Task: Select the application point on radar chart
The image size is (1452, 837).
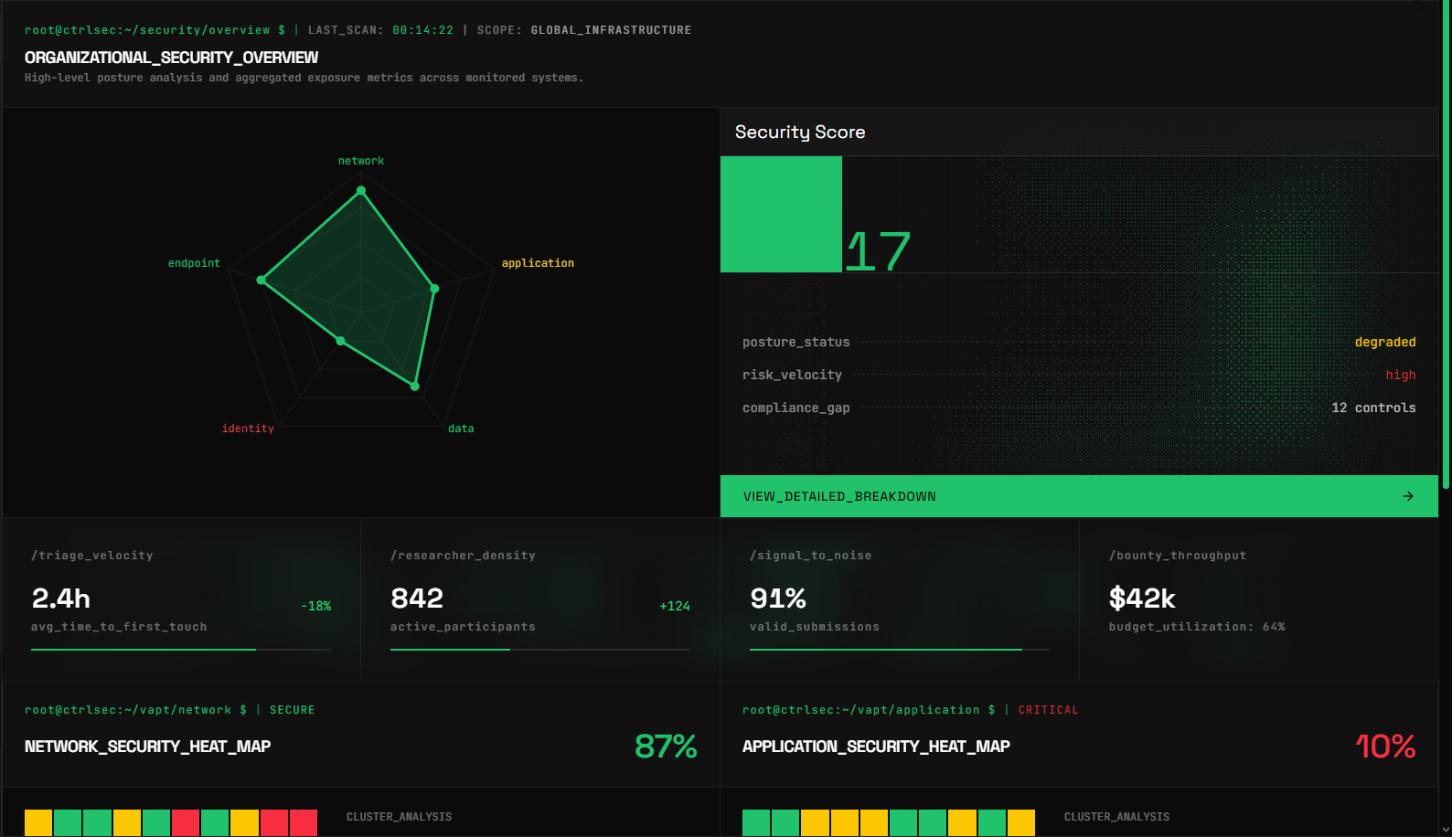Action: pyautogui.click(x=434, y=289)
